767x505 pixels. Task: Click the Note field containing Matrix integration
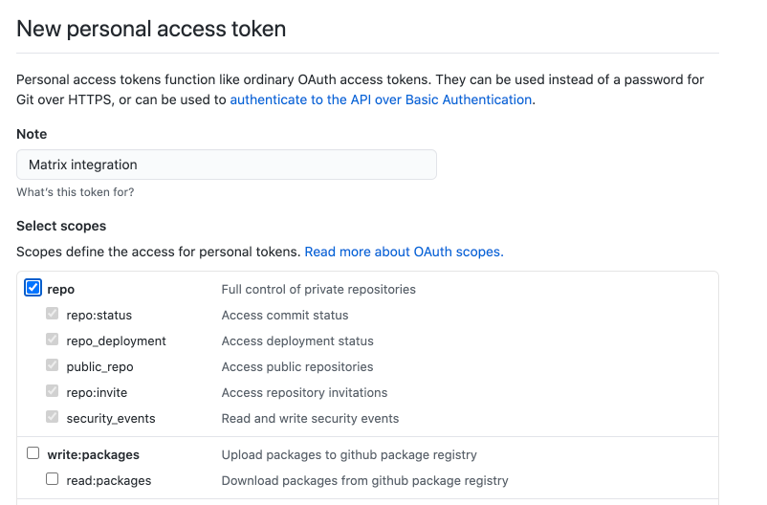click(x=227, y=165)
